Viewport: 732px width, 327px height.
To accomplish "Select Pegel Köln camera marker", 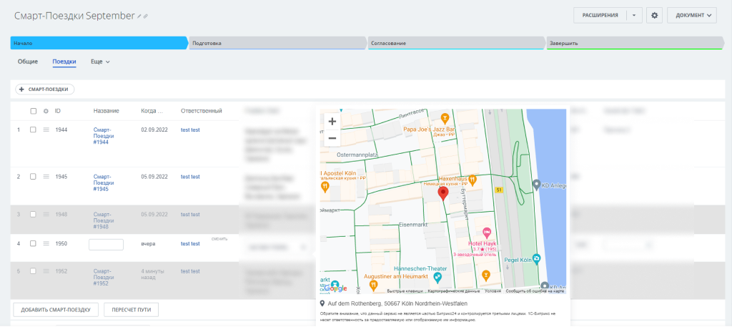I will 537,258.
